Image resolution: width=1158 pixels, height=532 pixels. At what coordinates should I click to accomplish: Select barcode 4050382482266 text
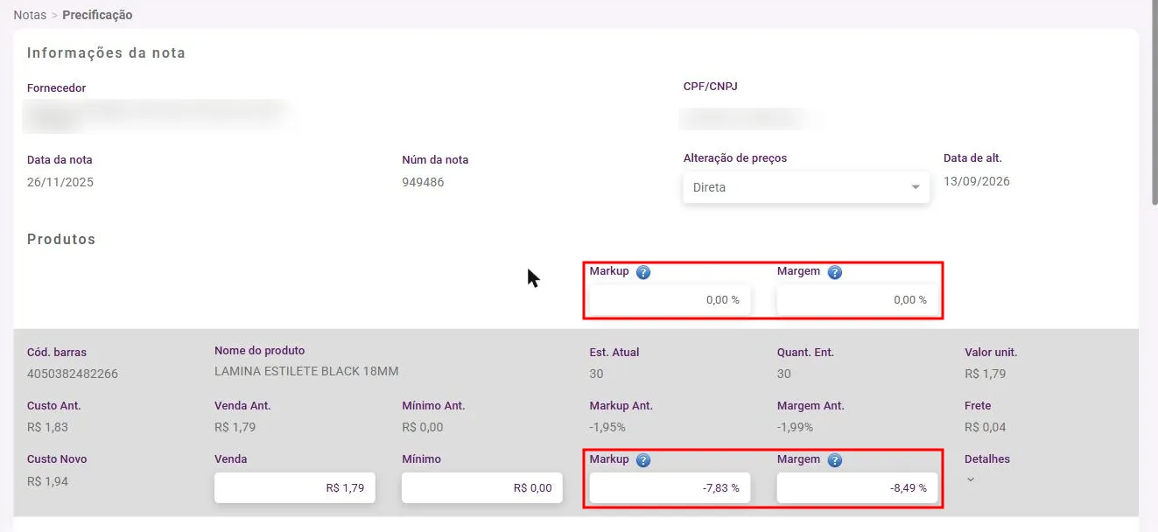coord(73,374)
